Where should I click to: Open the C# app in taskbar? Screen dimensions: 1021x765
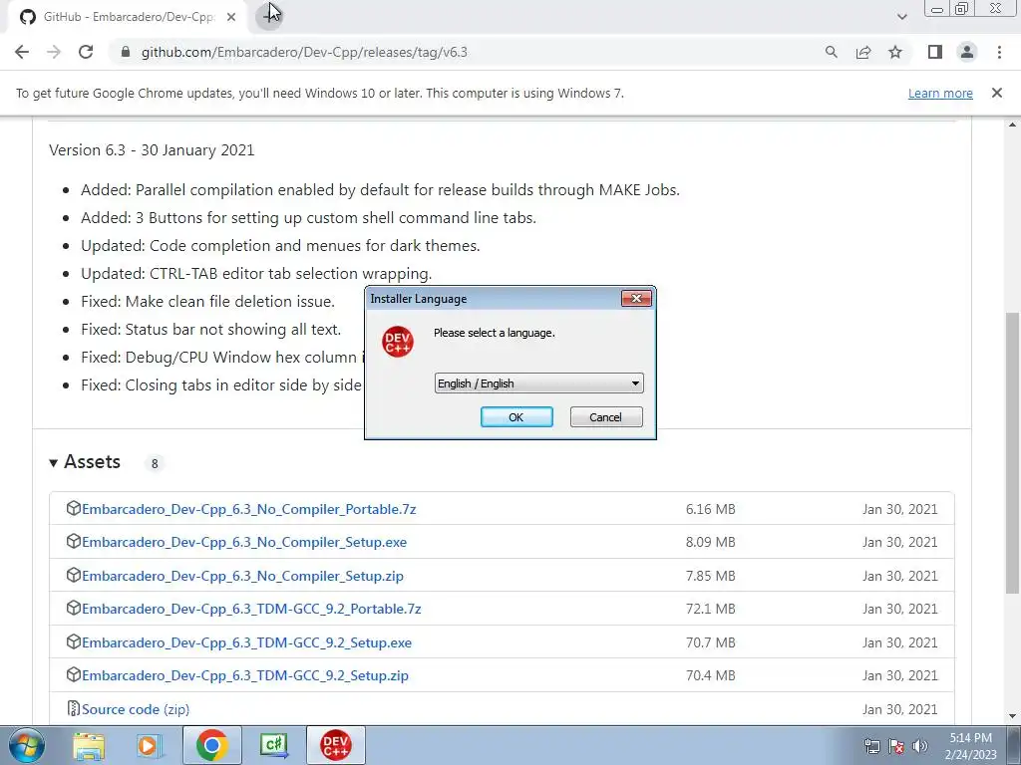[274, 745]
